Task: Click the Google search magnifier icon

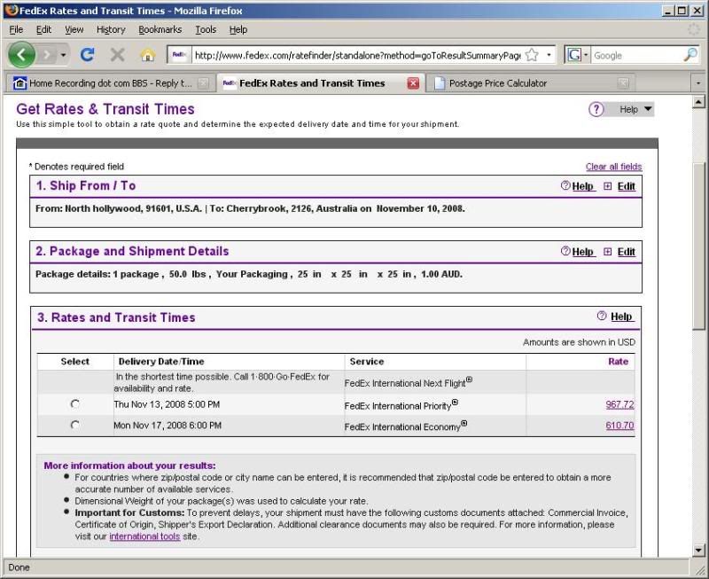Action: tap(690, 55)
